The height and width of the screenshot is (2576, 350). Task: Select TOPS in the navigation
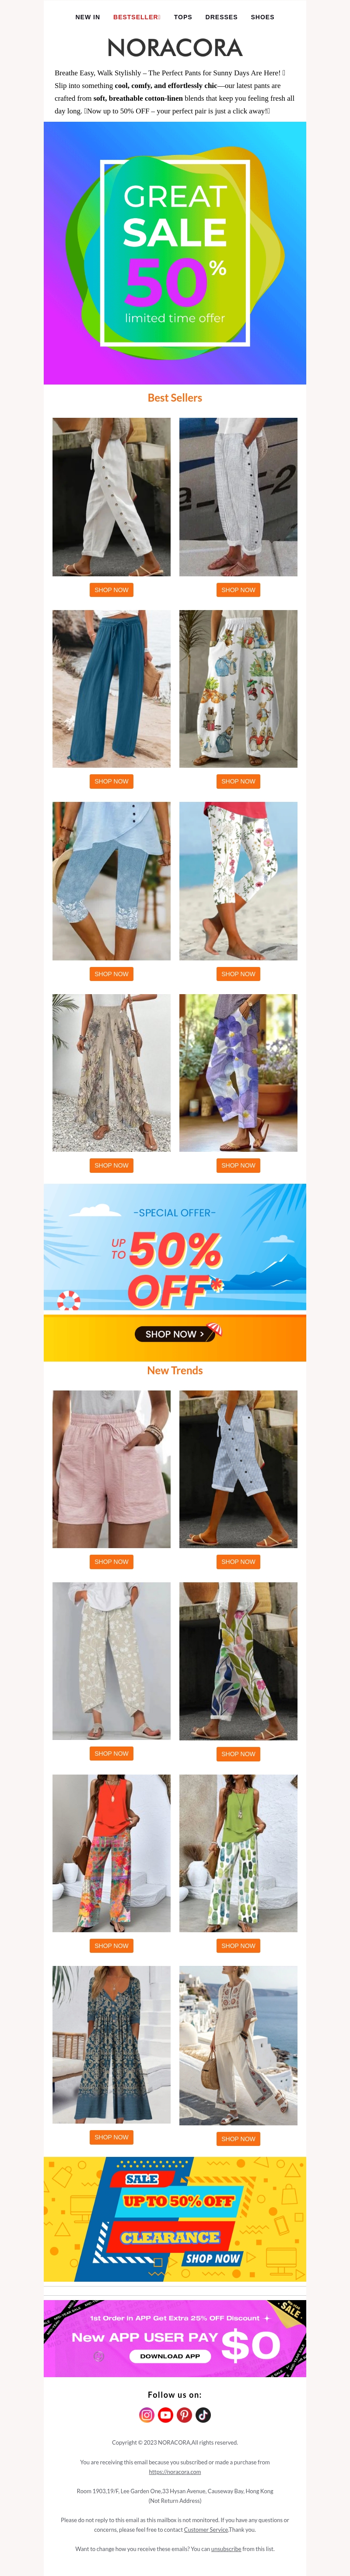click(183, 17)
